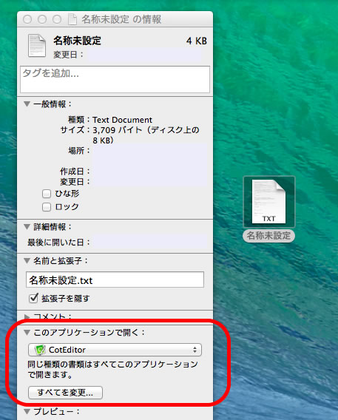This screenshot has width=338, height=420.
Task: Minimize the info window
Action: 42,19
